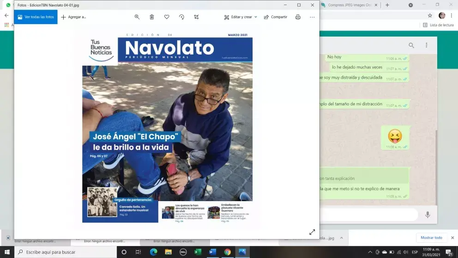Click Compartir to share the photo
This screenshot has height=258, width=458.
(276, 17)
